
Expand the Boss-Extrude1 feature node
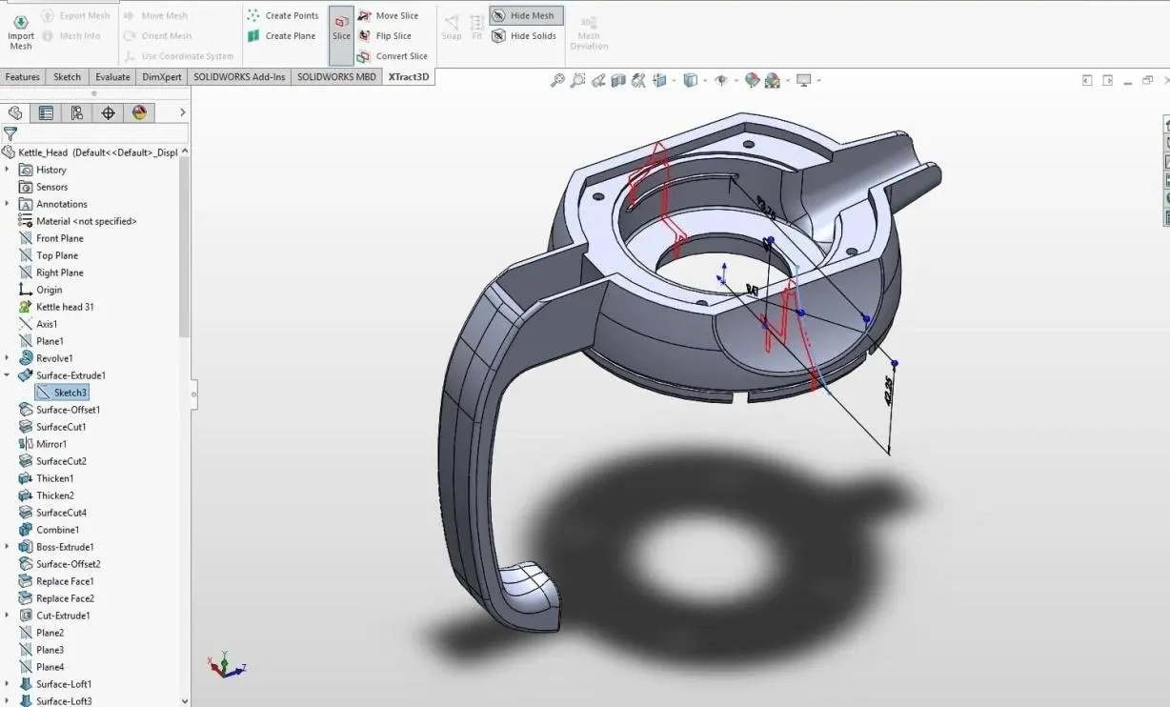click(x=8, y=547)
